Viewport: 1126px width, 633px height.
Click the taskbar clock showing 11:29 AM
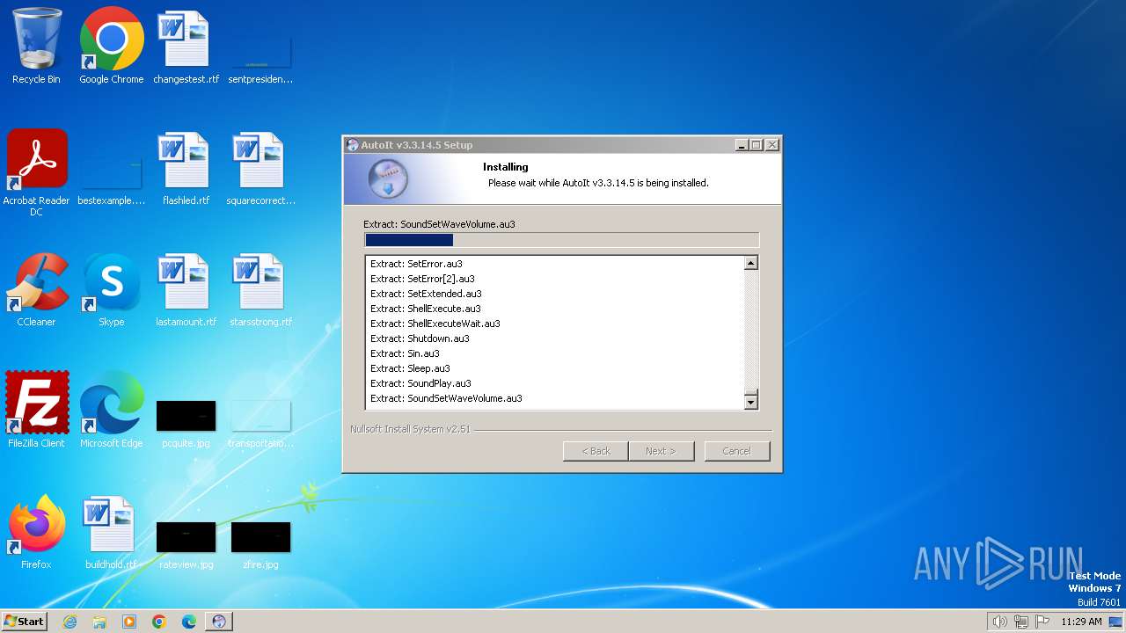(x=1081, y=622)
